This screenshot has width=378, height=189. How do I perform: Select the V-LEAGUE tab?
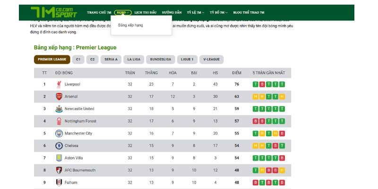[211, 60]
